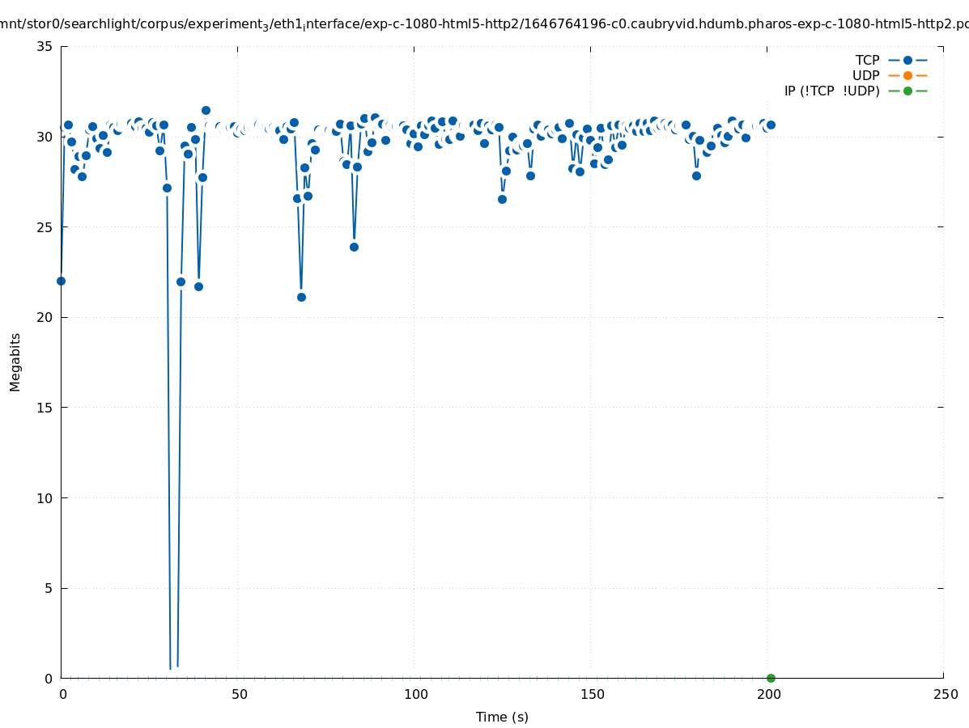Click the last TCP data point at 200 seconds
Image resolution: width=969 pixels, height=728 pixels.
pyautogui.click(x=771, y=125)
